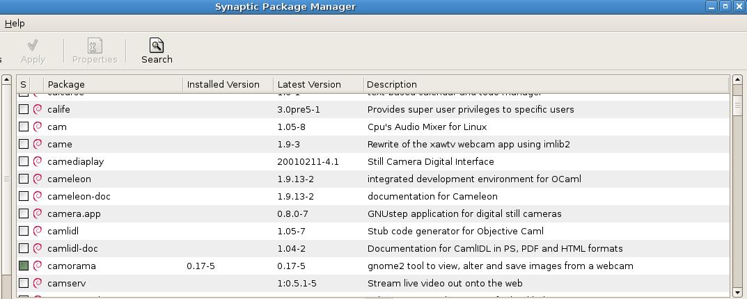The image size is (747, 299).
Task: Select the calife package name
Action: pos(58,109)
